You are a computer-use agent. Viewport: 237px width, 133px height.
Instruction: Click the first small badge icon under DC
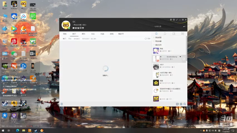pos(73,28)
